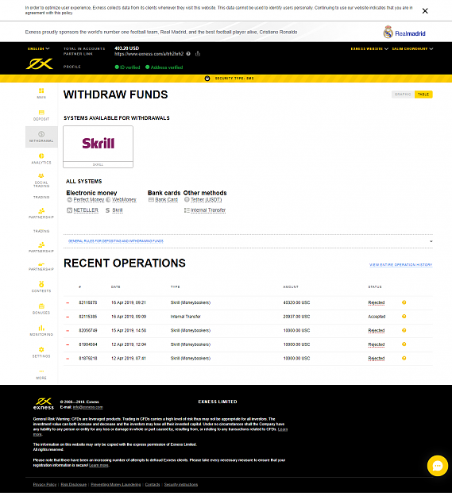Select the Skrill payment system tile

click(x=99, y=147)
